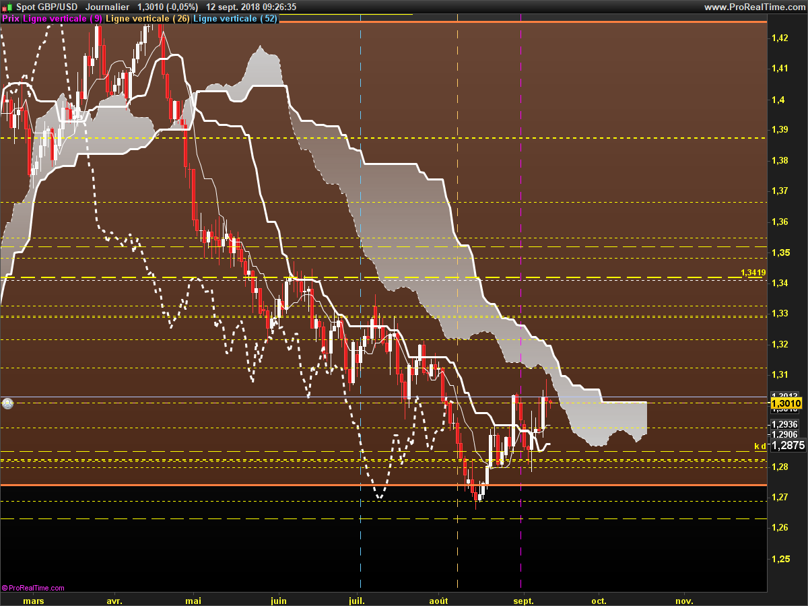Open the www.ProRealTime.com link top right
Viewport: 808px width, 606px height.
click(755, 7)
